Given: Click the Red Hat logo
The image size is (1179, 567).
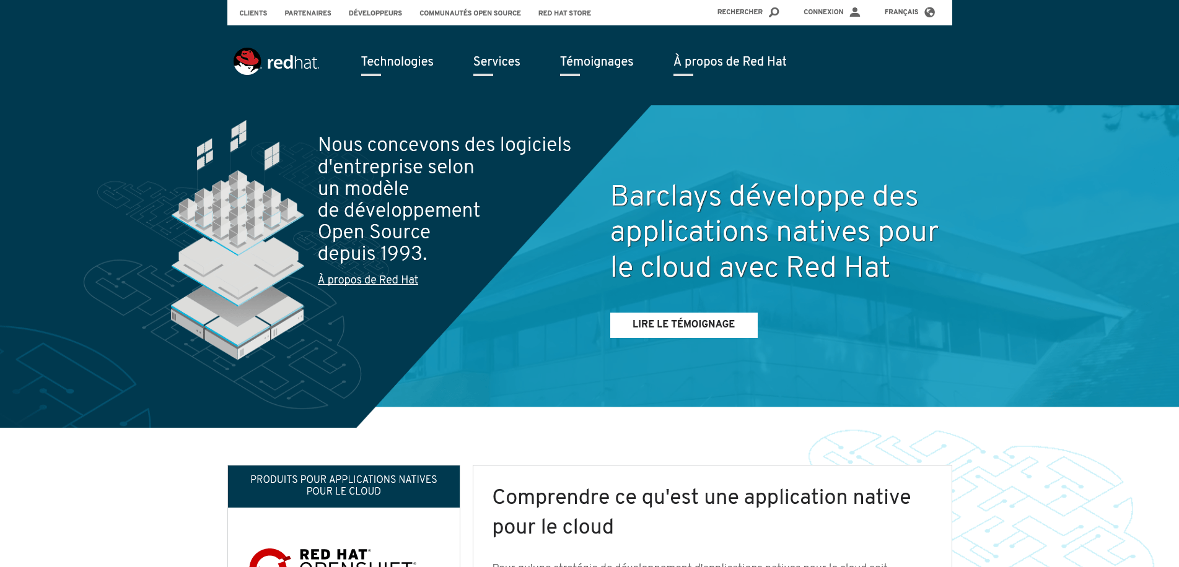Looking at the screenshot, I should 276,61.
